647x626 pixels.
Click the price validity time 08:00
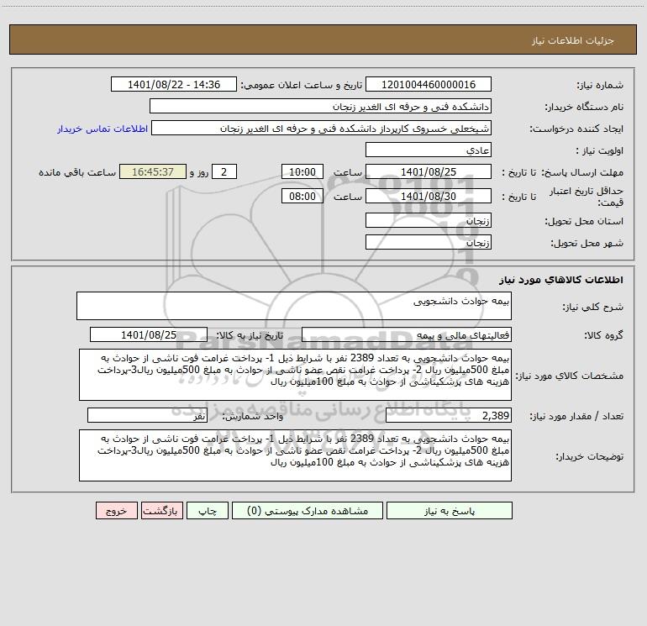coord(302,196)
